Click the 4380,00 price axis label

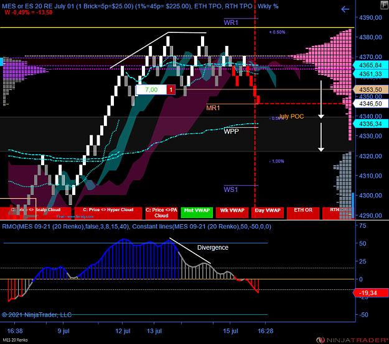pos(370,37)
